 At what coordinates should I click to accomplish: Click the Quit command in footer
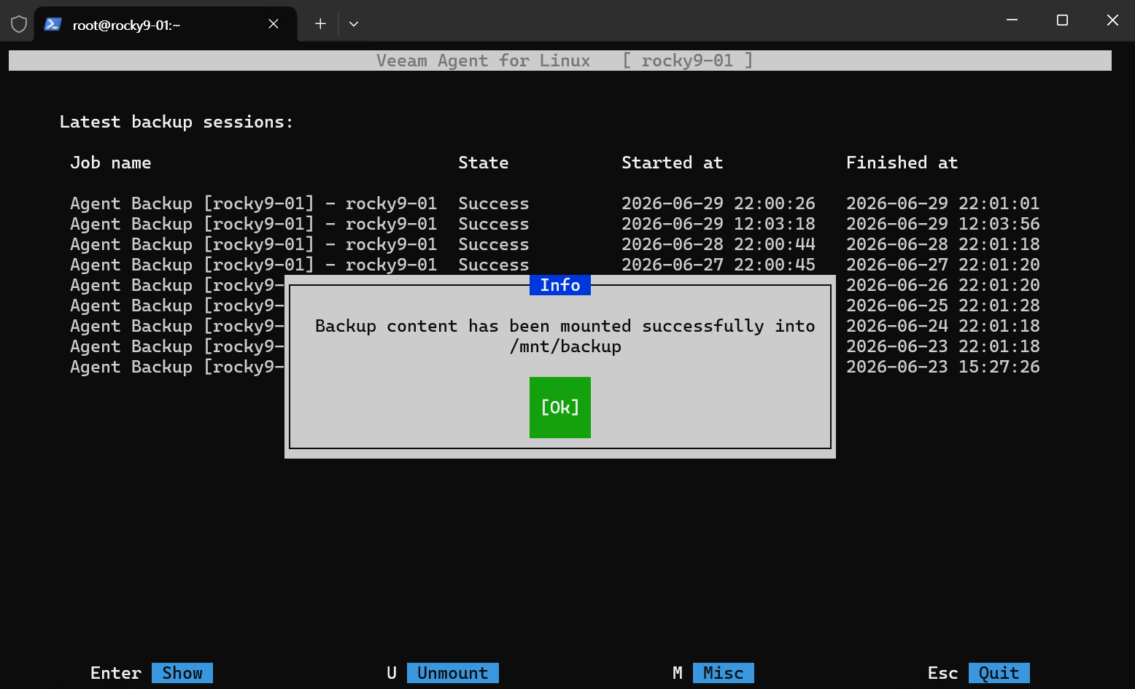click(999, 673)
